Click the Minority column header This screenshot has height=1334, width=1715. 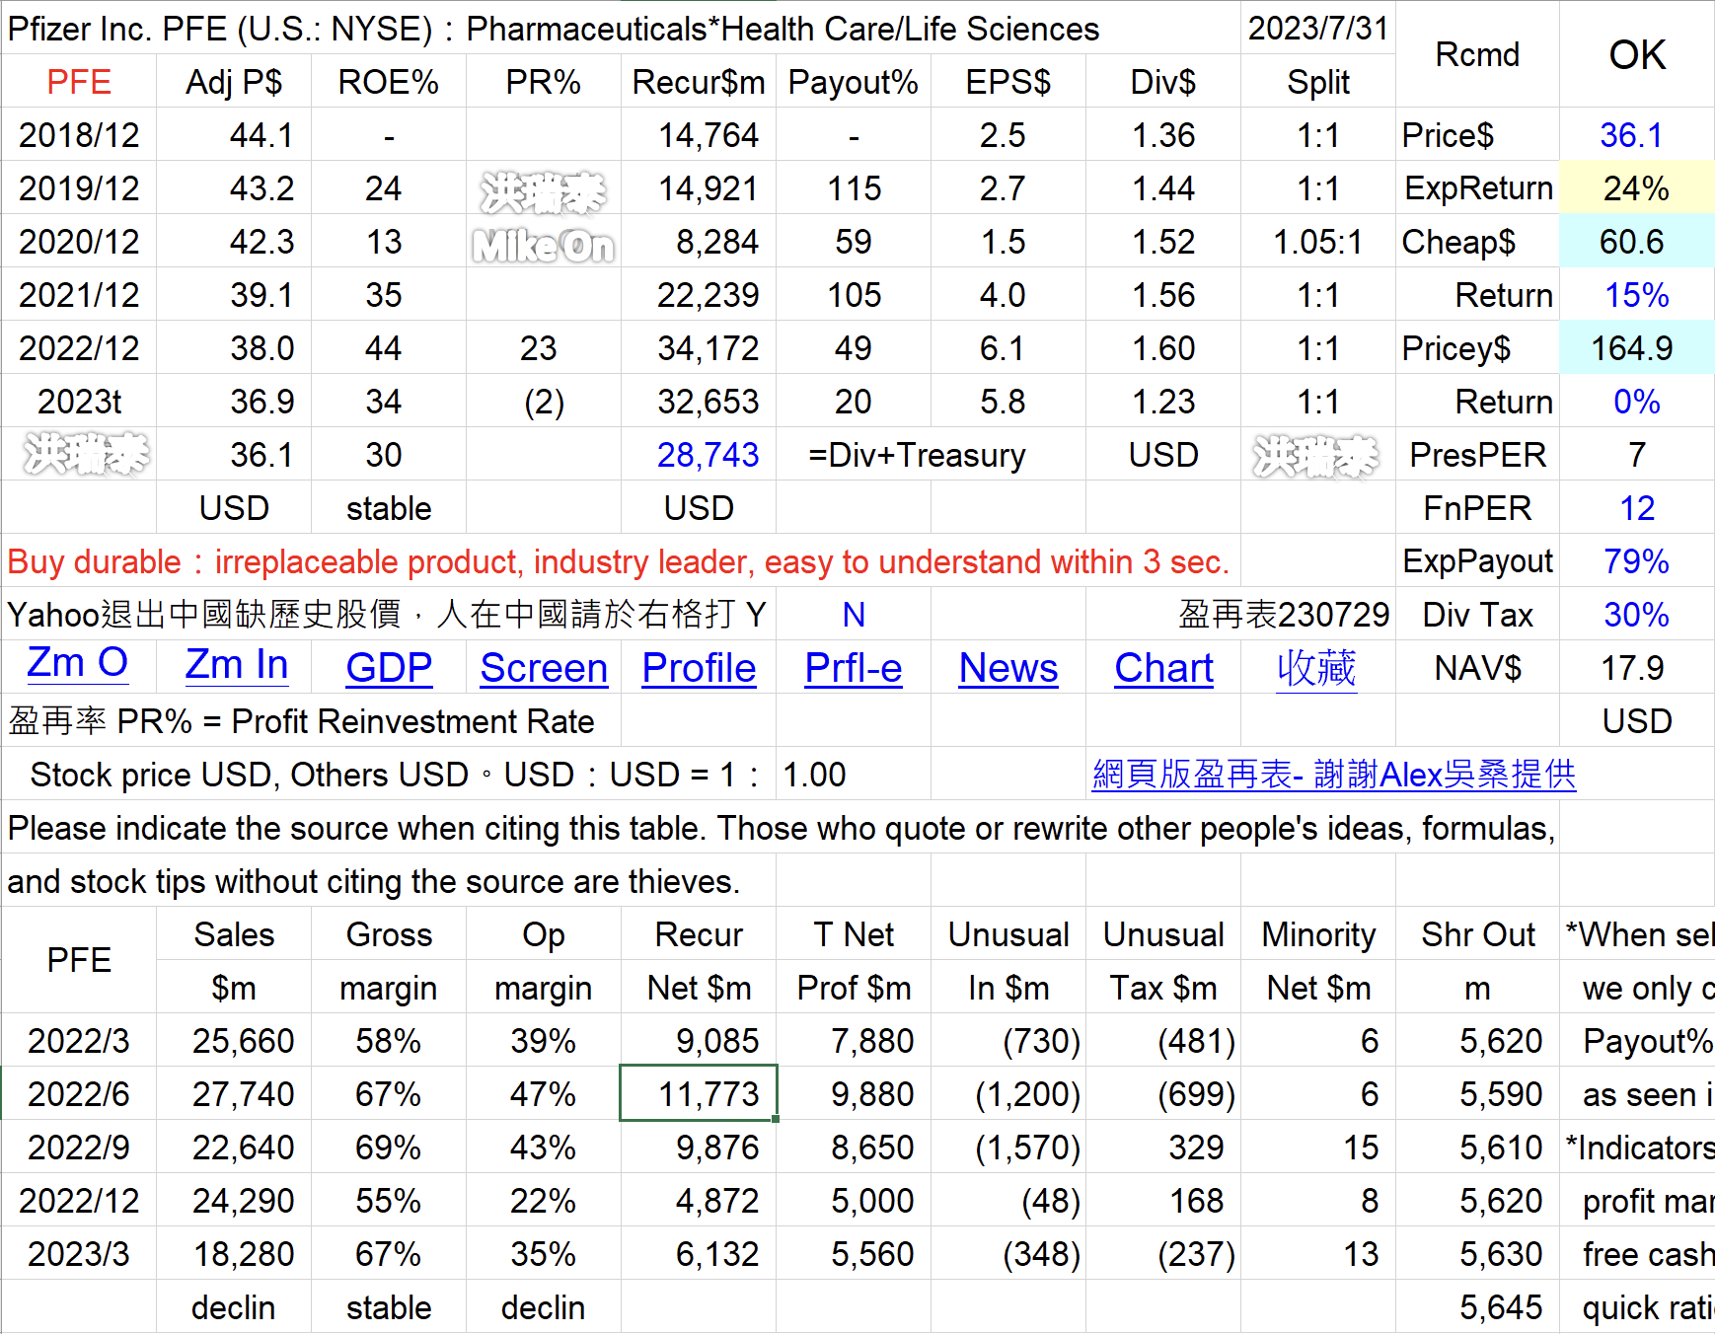tap(1318, 934)
